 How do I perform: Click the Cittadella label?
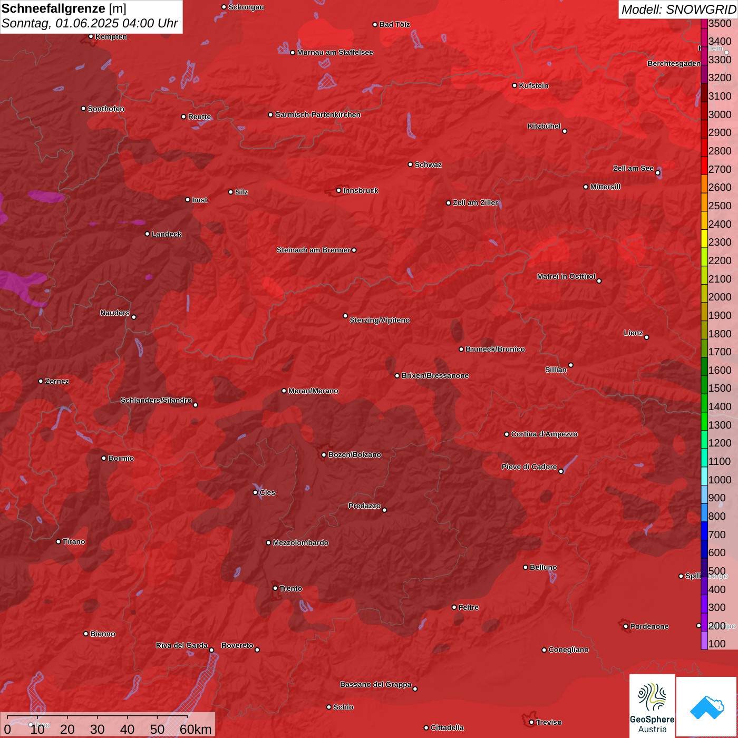tap(448, 727)
